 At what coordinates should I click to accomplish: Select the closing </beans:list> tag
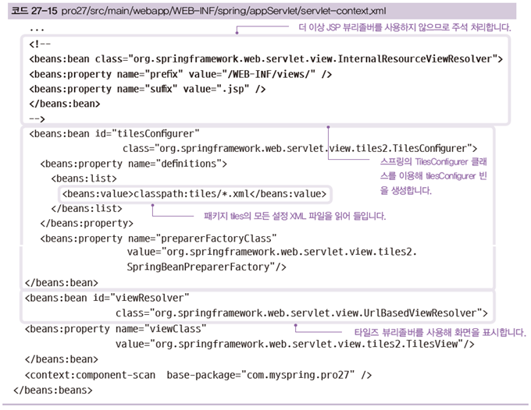coord(87,209)
